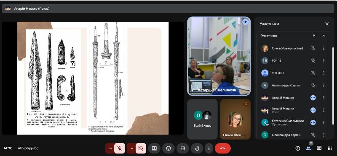Select Александра Скупая avatar with letter A
The height and width of the screenshot is (156, 337).
(265, 86)
